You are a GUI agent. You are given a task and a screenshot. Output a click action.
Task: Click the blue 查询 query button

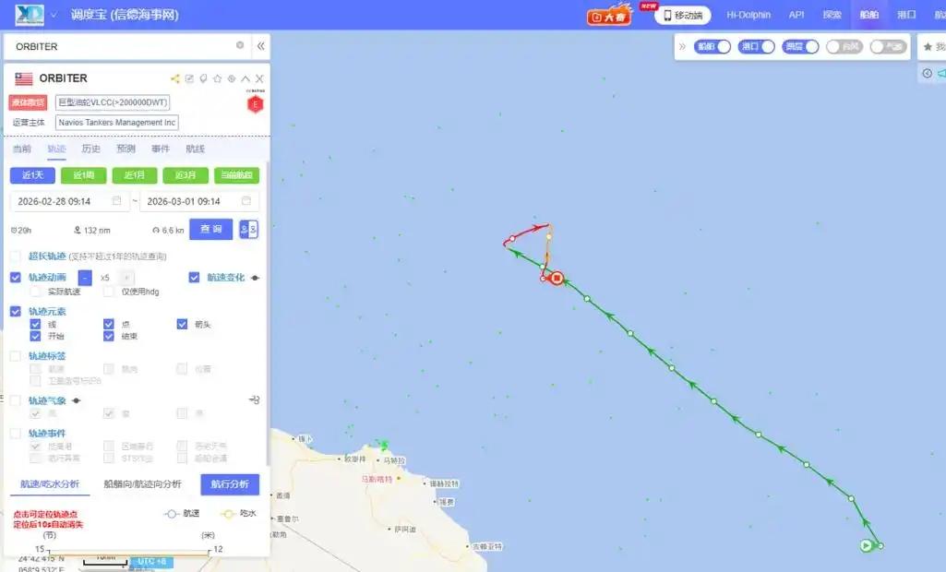pyautogui.click(x=211, y=230)
